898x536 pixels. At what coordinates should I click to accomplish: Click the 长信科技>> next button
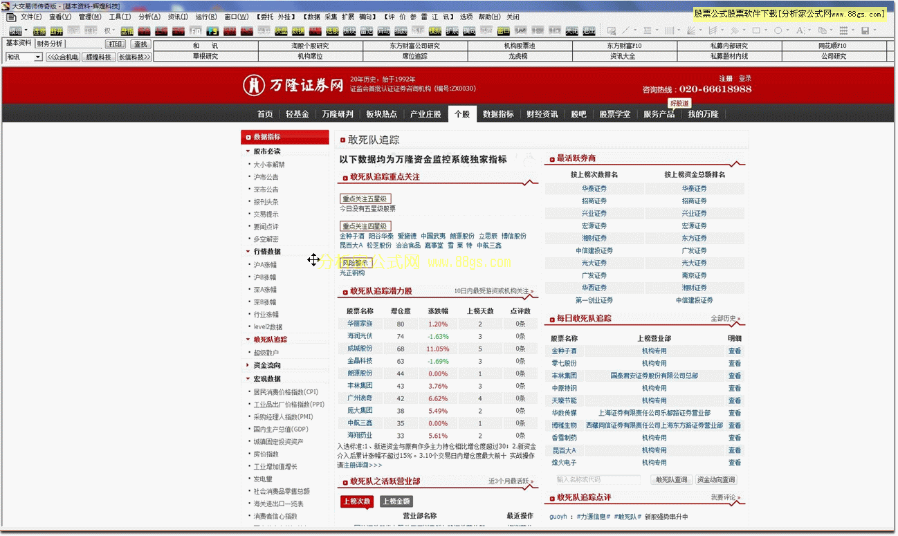click(x=134, y=57)
